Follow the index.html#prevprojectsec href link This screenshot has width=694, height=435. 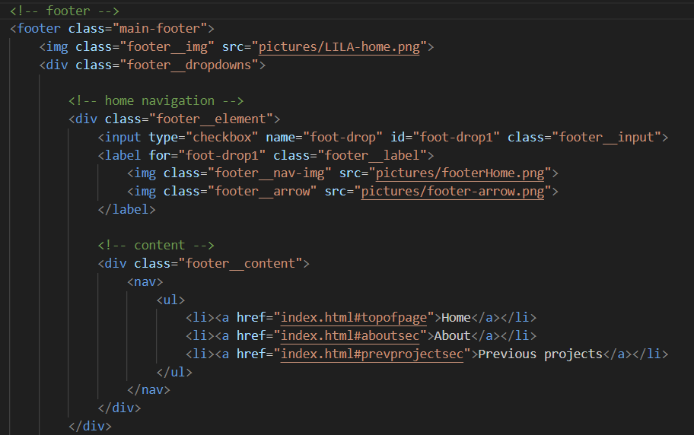(x=372, y=354)
